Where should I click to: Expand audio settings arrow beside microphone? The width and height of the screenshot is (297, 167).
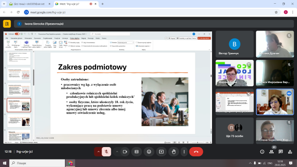click(98, 152)
